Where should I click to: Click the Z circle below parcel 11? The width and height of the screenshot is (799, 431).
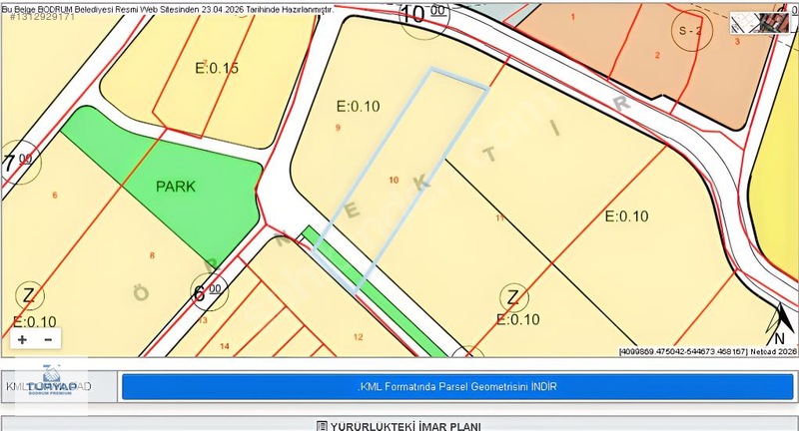click(513, 297)
